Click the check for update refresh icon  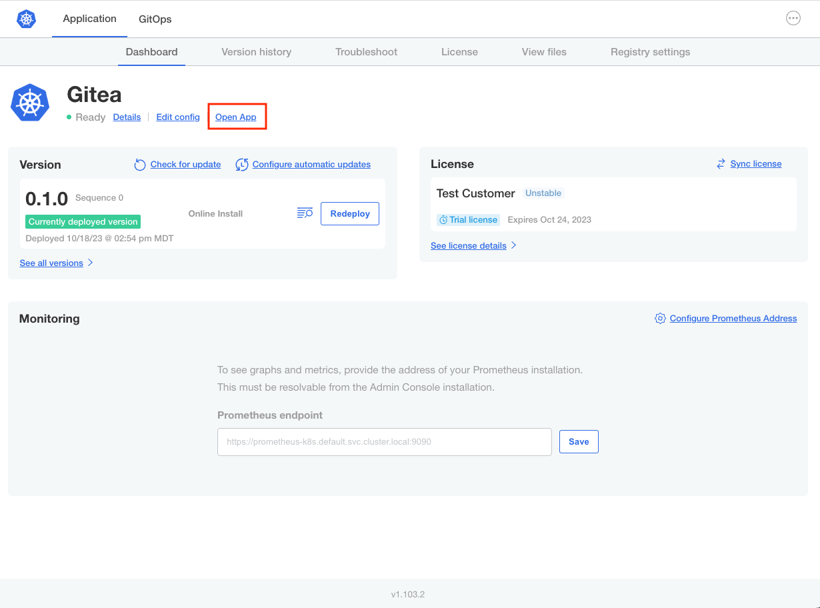click(x=139, y=164)
